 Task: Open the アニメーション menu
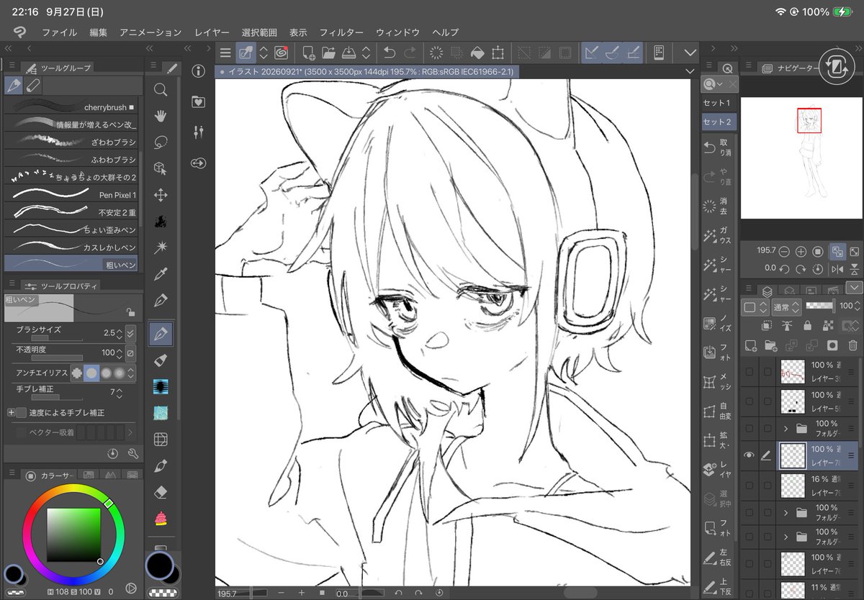(150, 32)
